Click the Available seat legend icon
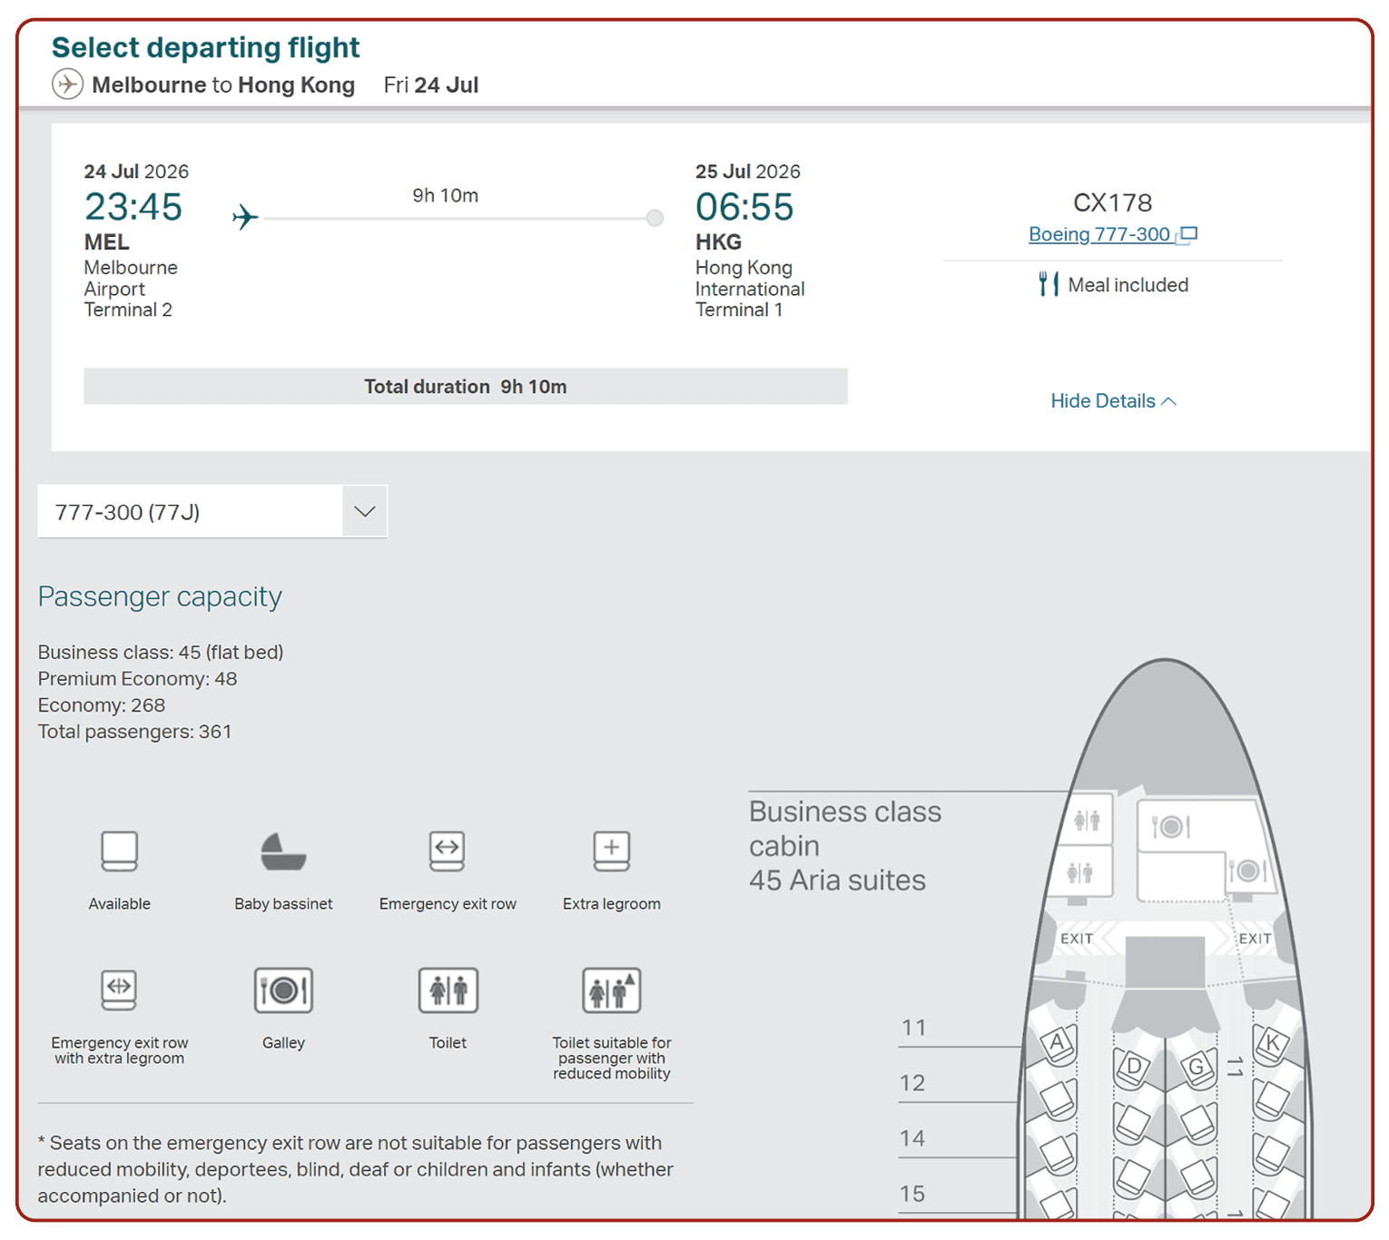This screenshot has width=1389, height=1240. click(x=119, y=851)
